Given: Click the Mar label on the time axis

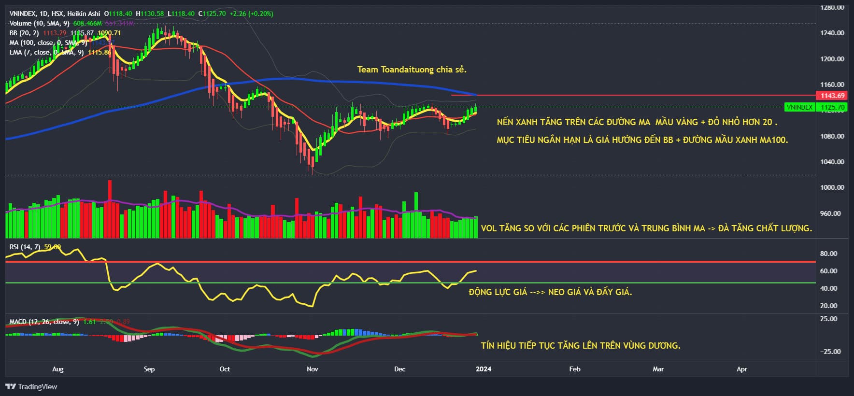Looking at the screenshot, I should coord(658,369).
